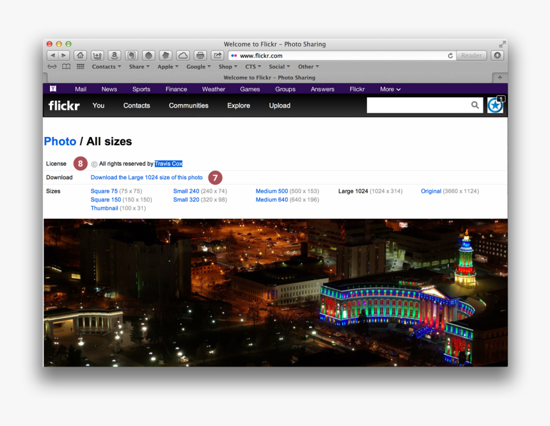The height and width of the screenshot is (426, 550).
Task: Expand the Google bookmarks folder
Action: (198, 67)
